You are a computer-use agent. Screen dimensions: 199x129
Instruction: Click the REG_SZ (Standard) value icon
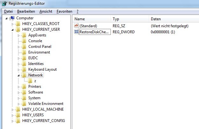(76, 26)
